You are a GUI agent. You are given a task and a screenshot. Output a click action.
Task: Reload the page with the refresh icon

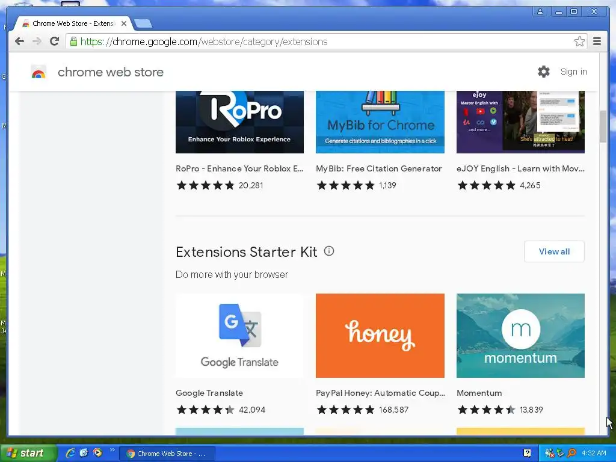pos(55,42)
